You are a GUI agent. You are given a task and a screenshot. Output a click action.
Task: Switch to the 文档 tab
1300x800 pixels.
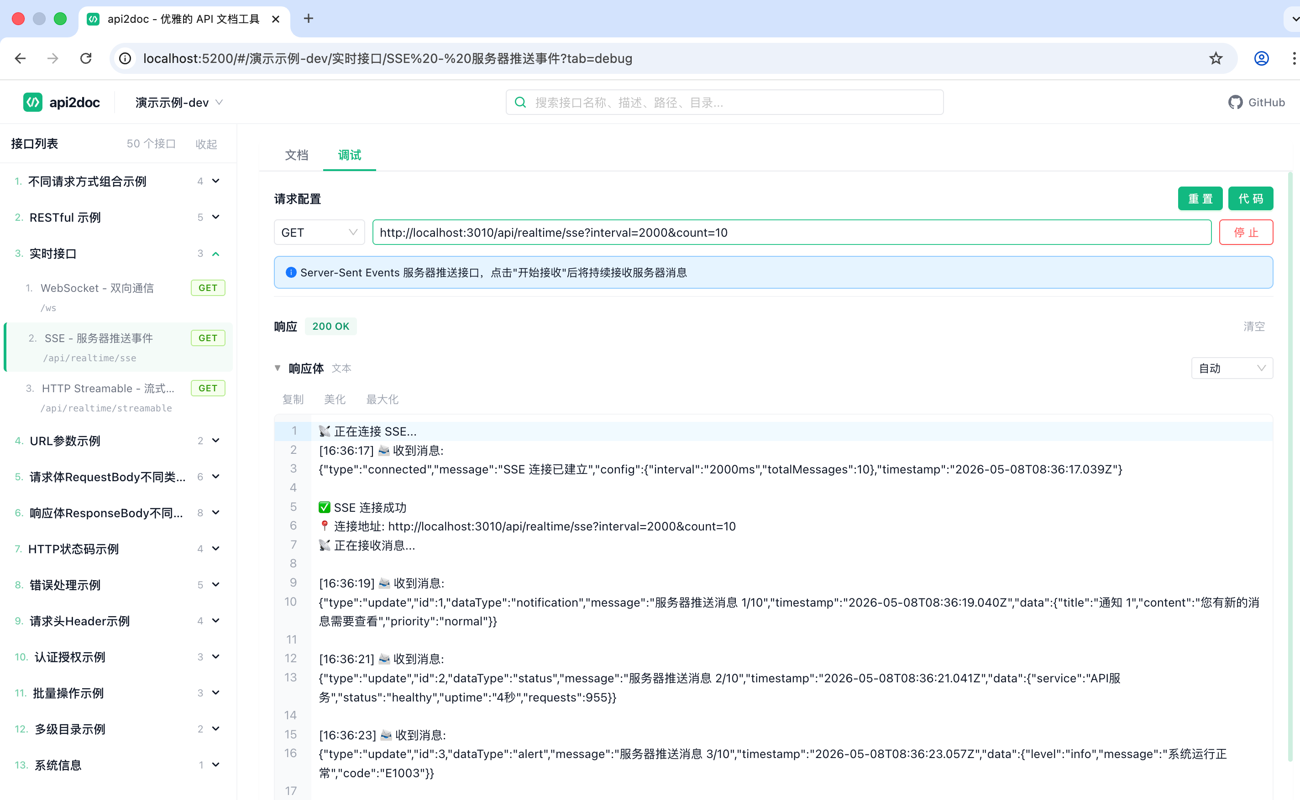pyautogui.click(x=297, y=155)
